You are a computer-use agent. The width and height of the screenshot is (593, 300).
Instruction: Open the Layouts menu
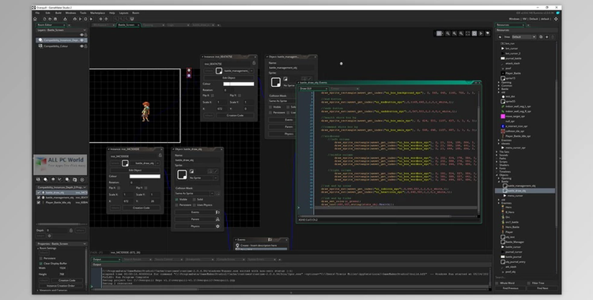pos(123,13)
